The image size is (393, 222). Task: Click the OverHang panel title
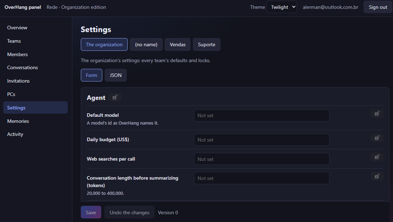click(23, 7)
